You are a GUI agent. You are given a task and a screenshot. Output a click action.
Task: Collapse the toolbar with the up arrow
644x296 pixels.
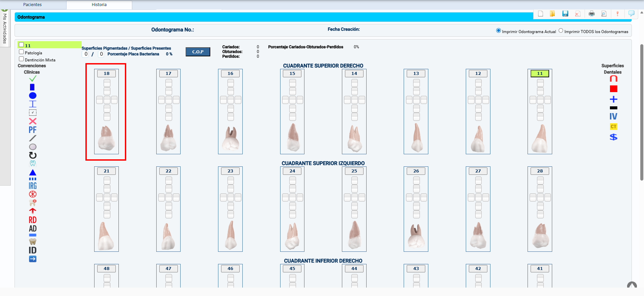coord(642,12)
